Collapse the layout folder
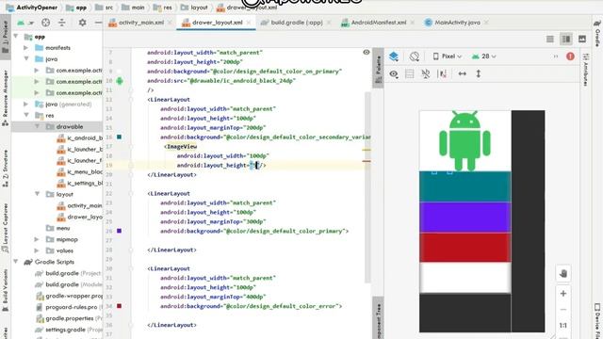 [x=38, y=194]
